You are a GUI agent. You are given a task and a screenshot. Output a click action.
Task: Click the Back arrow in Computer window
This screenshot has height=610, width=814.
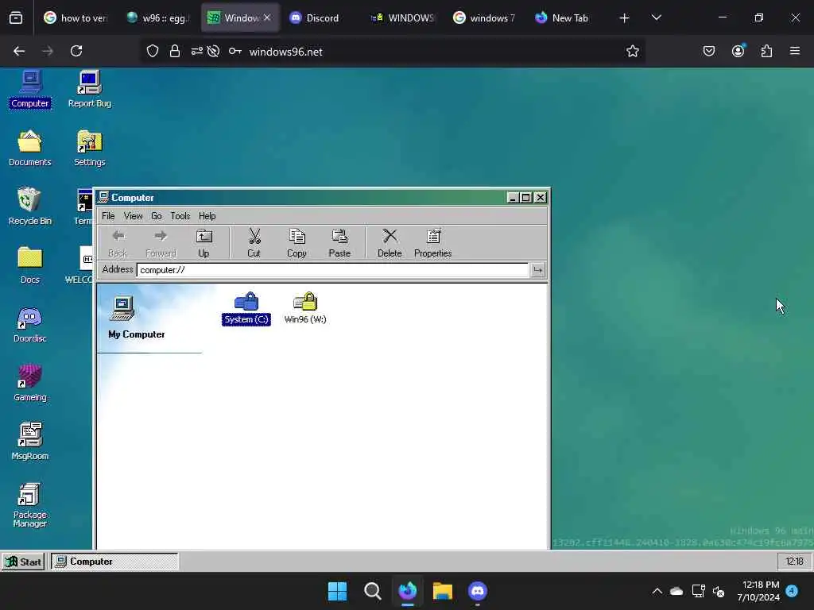118,243
